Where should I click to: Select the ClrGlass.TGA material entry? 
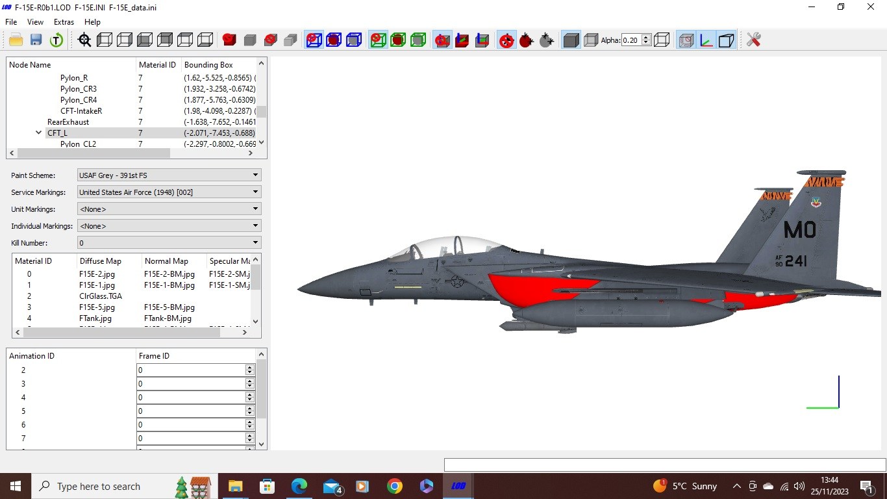point(101,296)
